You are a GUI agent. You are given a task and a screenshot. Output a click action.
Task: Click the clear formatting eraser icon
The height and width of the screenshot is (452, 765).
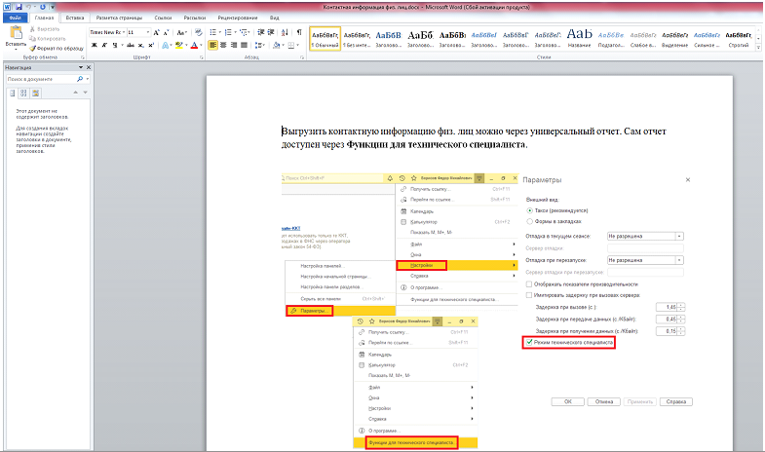pos(198,33)
